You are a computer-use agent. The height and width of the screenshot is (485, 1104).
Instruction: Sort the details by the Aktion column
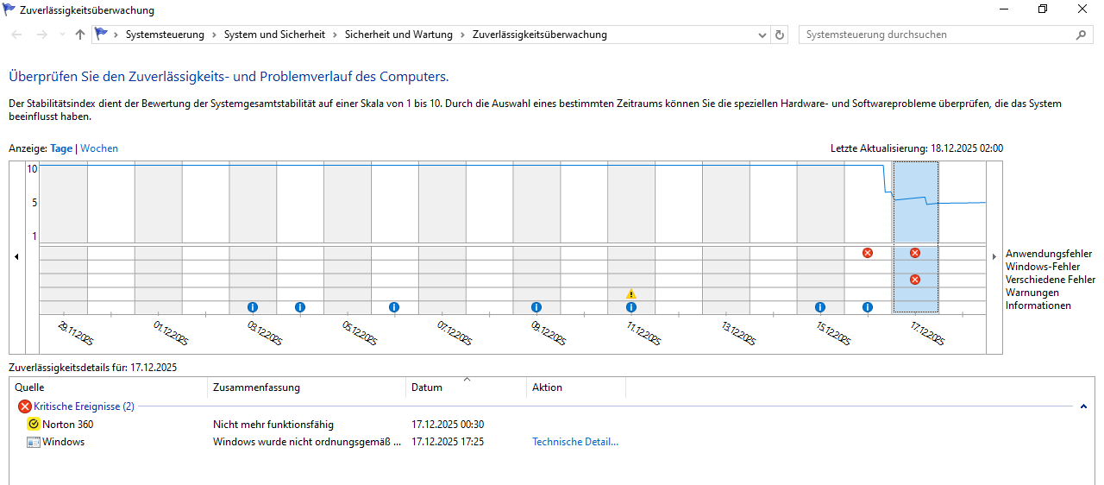[576, 387]
